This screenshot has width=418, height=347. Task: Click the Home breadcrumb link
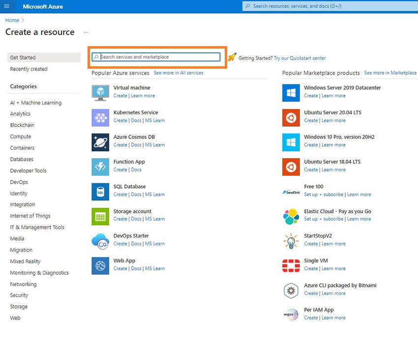(12, 20)
